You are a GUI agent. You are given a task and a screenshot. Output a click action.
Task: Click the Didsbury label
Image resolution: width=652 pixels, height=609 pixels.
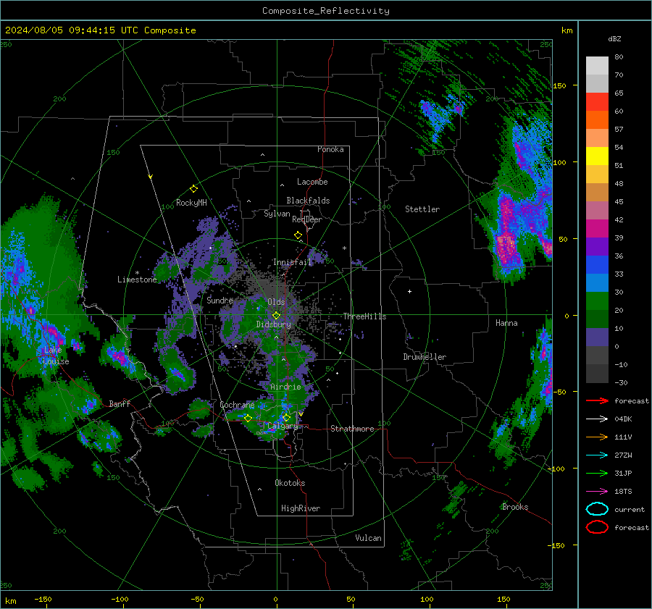[273, 324]
